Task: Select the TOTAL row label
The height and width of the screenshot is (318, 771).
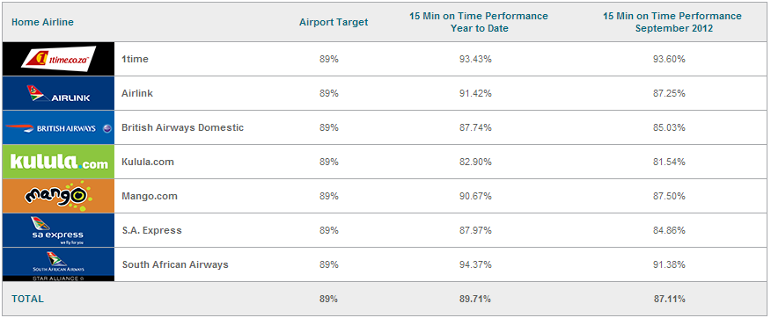Action: point(27,299)
